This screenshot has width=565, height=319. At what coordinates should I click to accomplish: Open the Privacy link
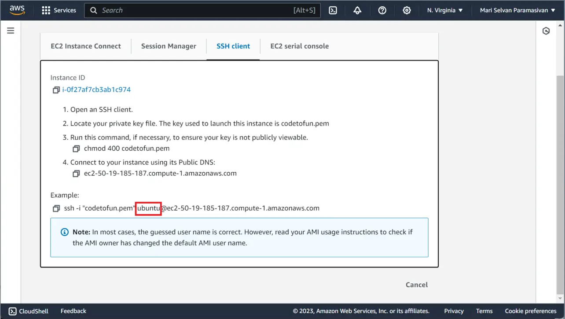click(x=454, y=311)
